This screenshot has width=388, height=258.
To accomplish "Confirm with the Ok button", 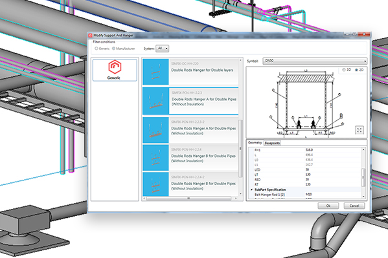I will [328, 206].
